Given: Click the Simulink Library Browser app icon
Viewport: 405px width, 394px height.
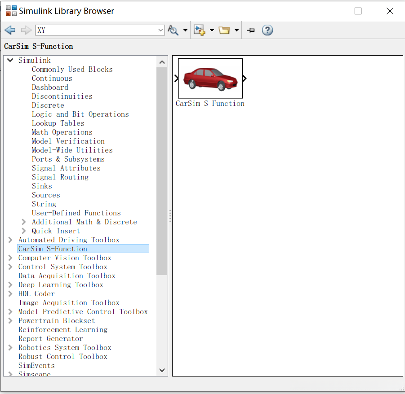Looking at the screenshot, I should click(11, 11).
